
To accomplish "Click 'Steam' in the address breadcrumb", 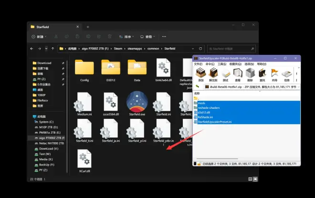I will (118, 49).
